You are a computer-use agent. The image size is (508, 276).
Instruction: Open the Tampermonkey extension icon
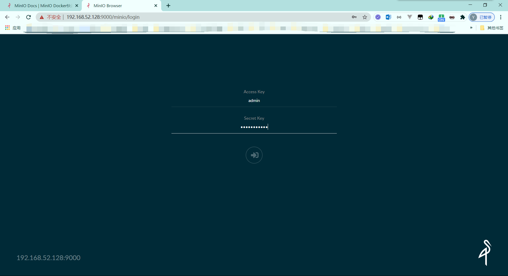pos(420,17)
